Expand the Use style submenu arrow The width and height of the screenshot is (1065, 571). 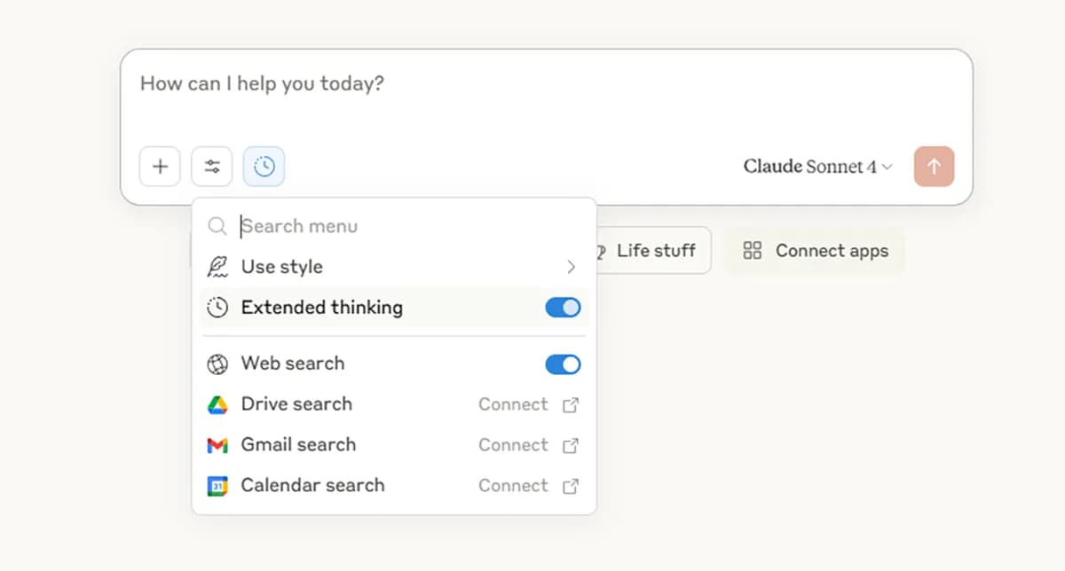571,267
